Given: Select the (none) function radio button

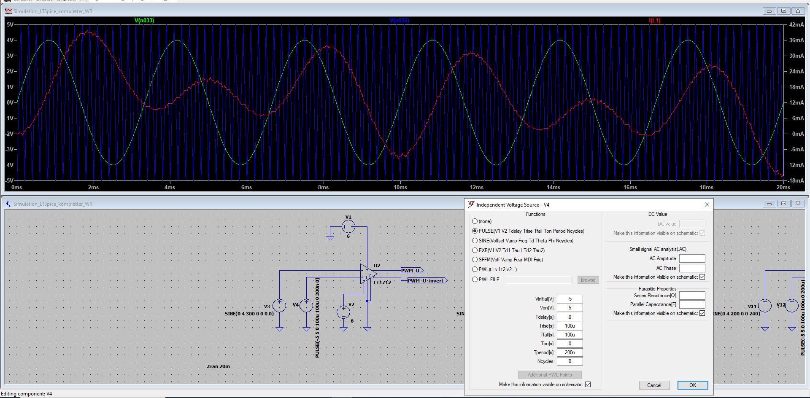Looking at the screenshot, I should click(x=475, y=221).
